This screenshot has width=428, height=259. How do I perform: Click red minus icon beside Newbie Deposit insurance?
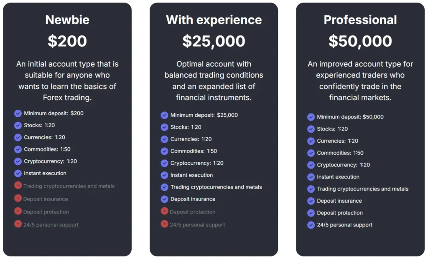pos(18,199)
